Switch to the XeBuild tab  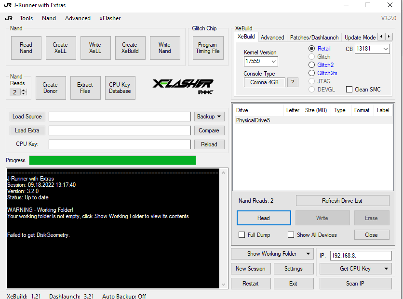coord(246,37)
